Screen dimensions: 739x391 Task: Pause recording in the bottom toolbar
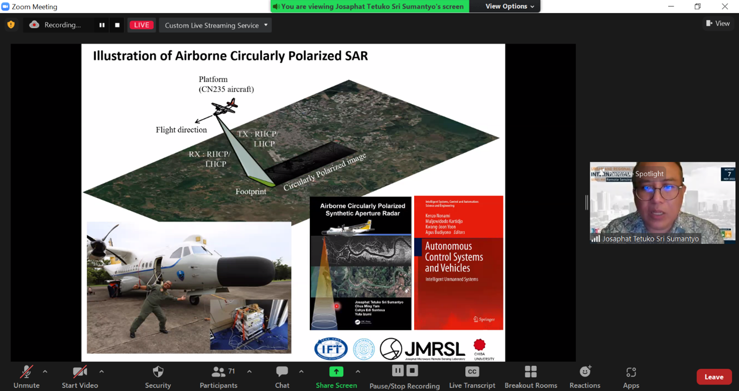click(x=398, y=371)
